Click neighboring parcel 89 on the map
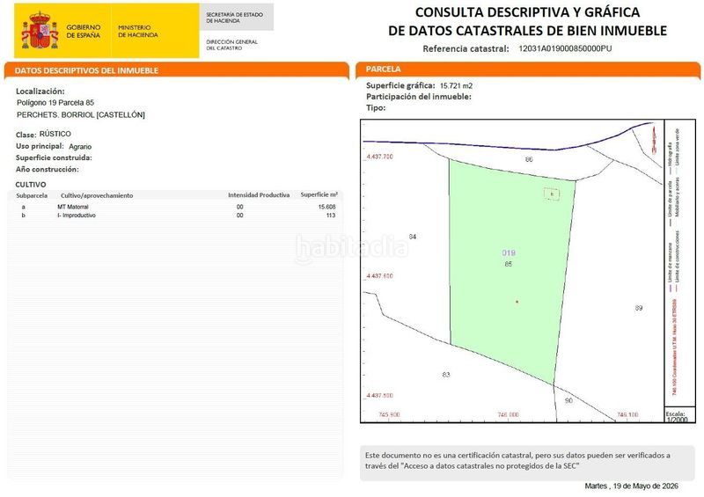The image size is (704, 497). (x=639, y=308)
